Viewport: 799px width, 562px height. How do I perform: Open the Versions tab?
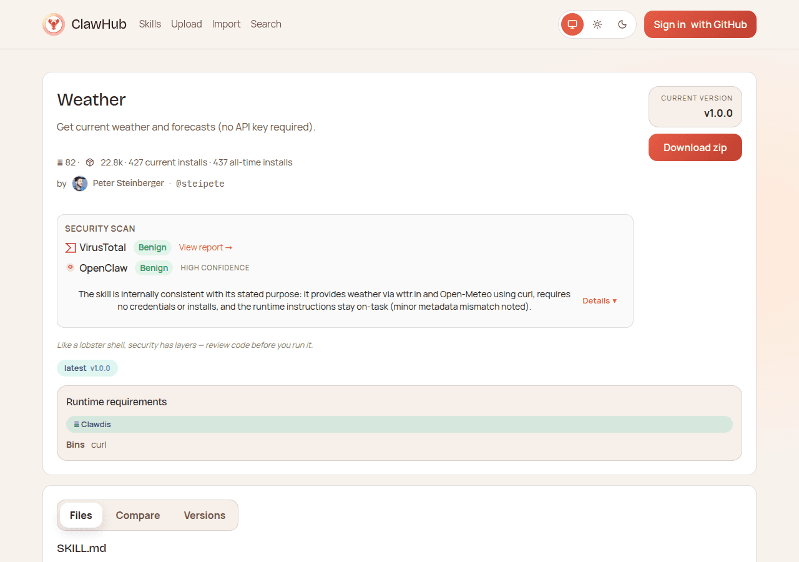click(x=204, y=515)
